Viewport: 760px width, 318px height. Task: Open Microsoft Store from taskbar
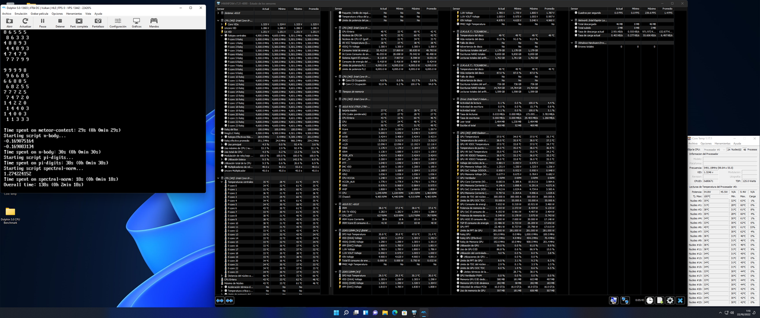[x=404, y=313]
